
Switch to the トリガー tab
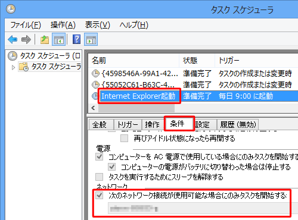(128, 124)
